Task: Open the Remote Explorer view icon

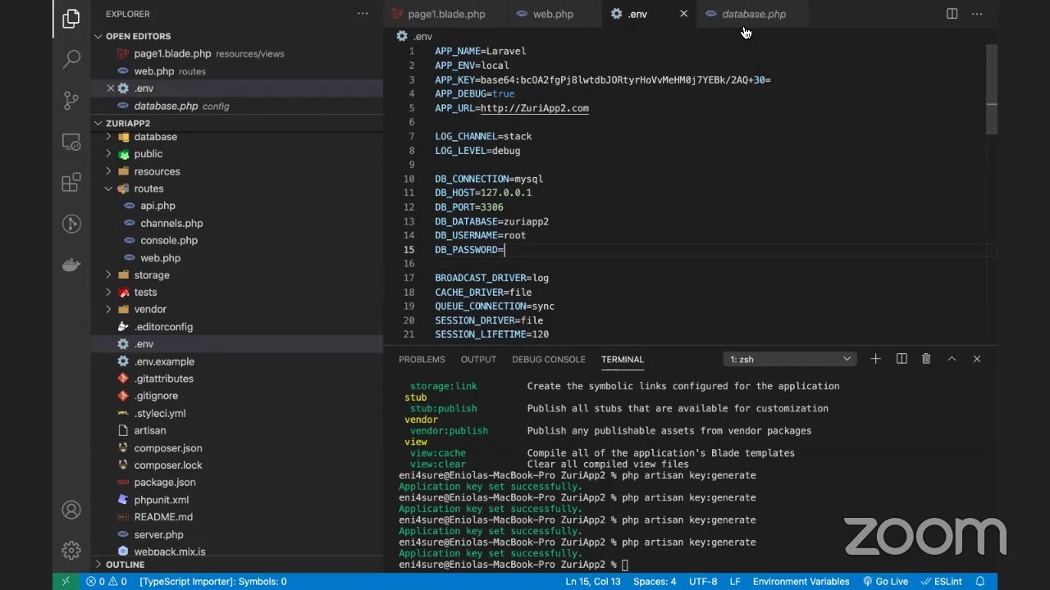Action: tap(71, 142)
